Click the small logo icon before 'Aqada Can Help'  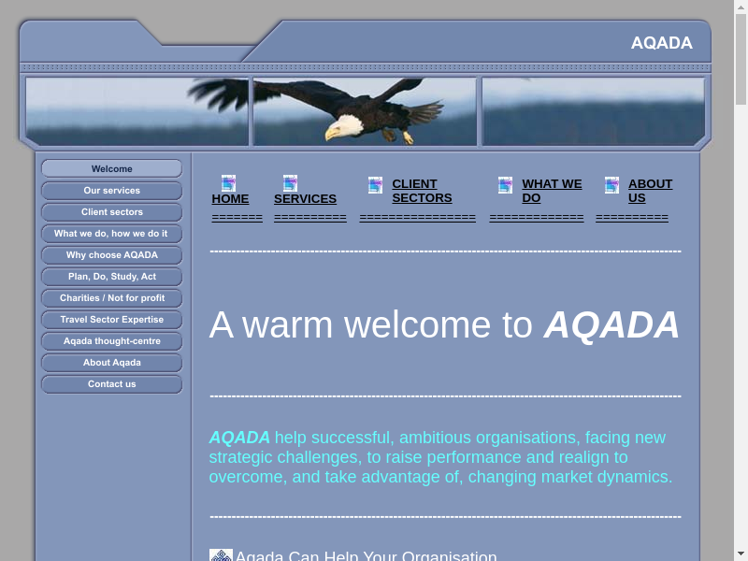[x=221, y=556]
